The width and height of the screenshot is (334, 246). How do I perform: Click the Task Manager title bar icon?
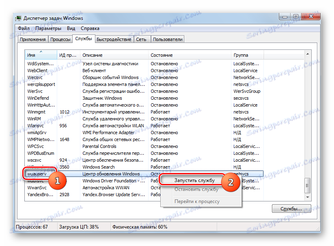[19, 18]
